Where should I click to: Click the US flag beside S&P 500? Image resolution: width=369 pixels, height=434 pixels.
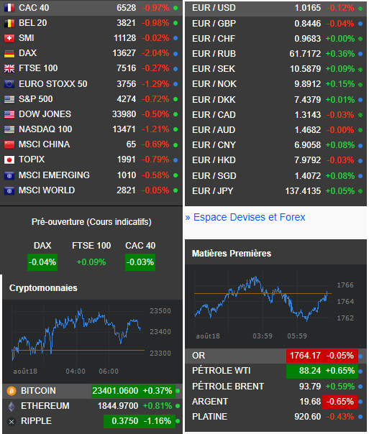(x=9, y=99)
